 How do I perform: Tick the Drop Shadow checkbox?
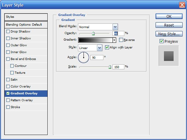coord(8,32)
